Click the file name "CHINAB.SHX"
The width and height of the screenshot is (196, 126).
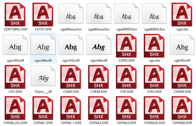pyautogui.click(x=182, y=123)
